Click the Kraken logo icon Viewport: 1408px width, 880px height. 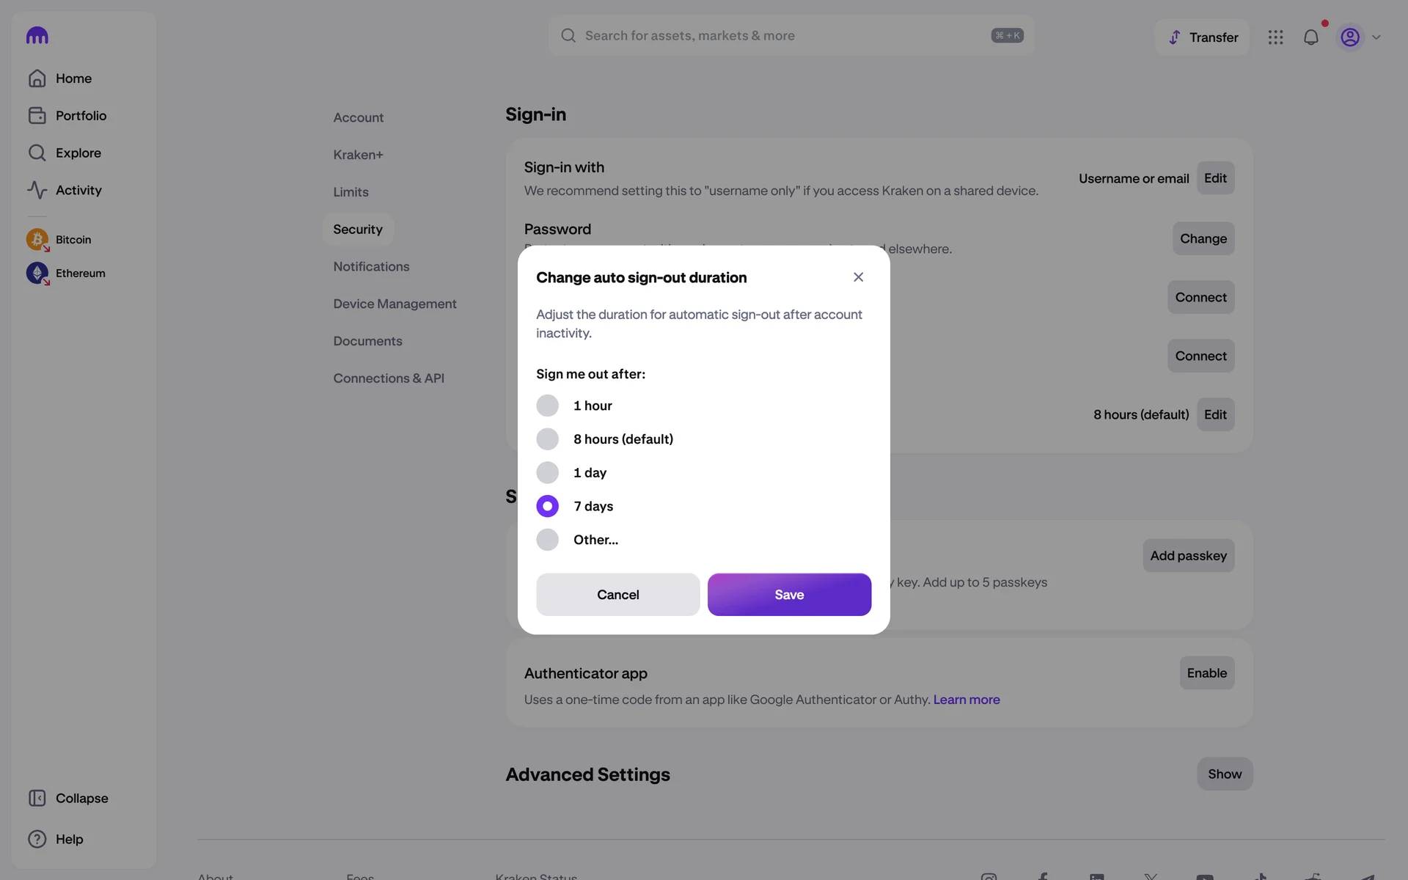pos(37,35)
